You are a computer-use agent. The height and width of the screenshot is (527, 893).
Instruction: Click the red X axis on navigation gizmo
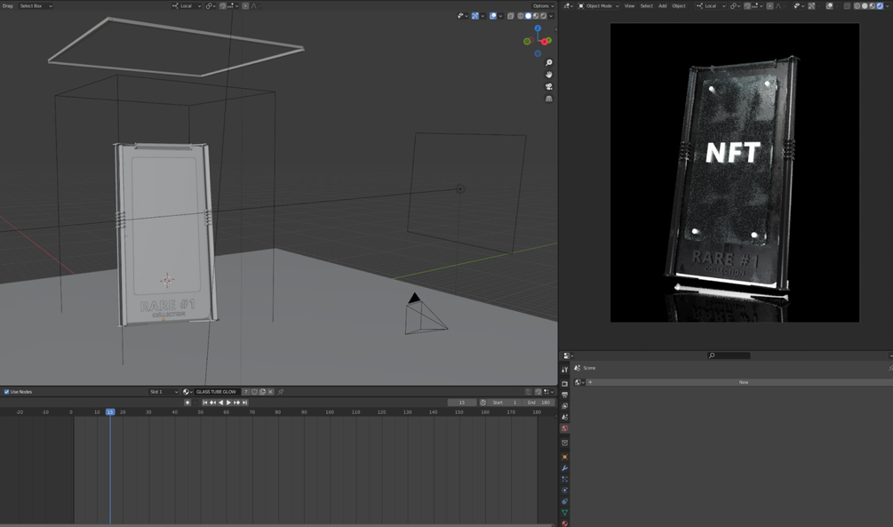point(545,42)
